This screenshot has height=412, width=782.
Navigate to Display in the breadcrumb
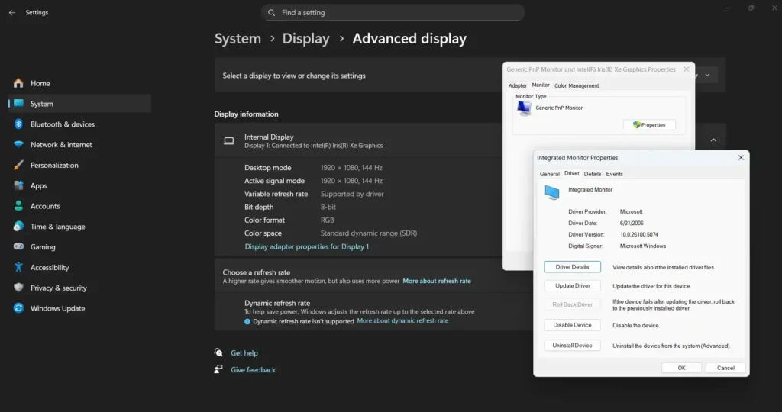305,39
